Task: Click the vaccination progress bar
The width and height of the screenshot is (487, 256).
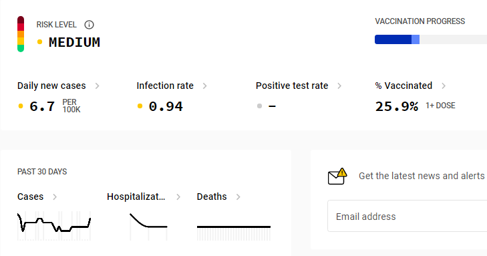Action: 431,39
